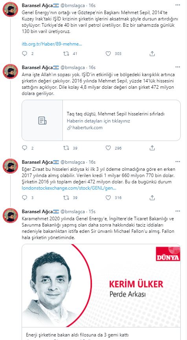Viewport: 187px width, 340px height.
Task: Reply to the tweet with 303 likes
Action: (25, 53)
